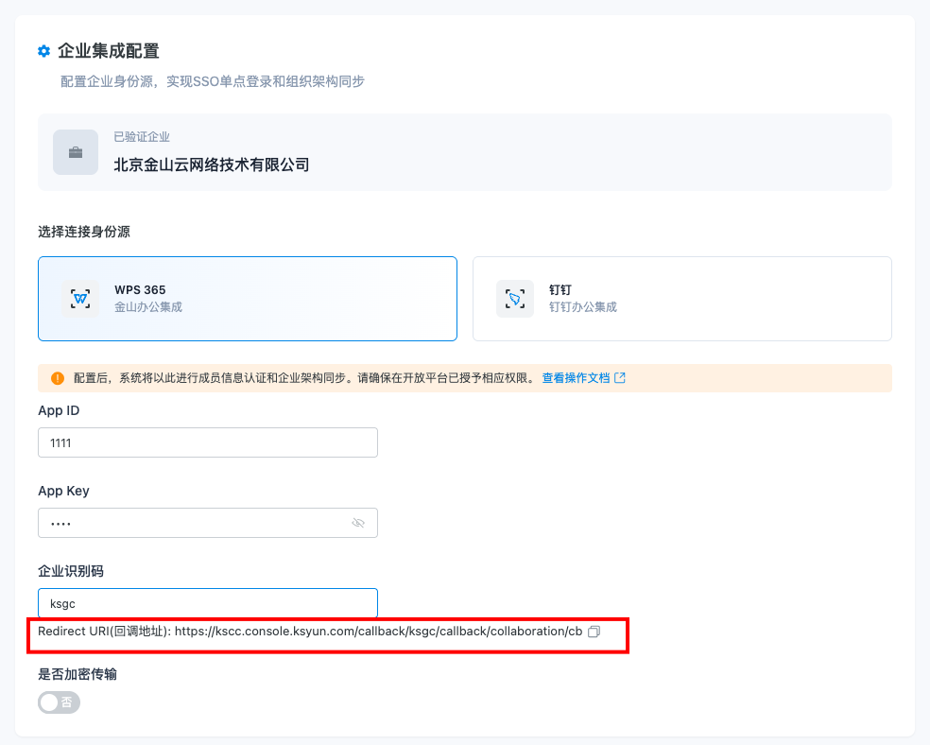Click the 金山办公集成 subtitle
This screenshot has width=930, height=745.
click(x=148, y=307)
